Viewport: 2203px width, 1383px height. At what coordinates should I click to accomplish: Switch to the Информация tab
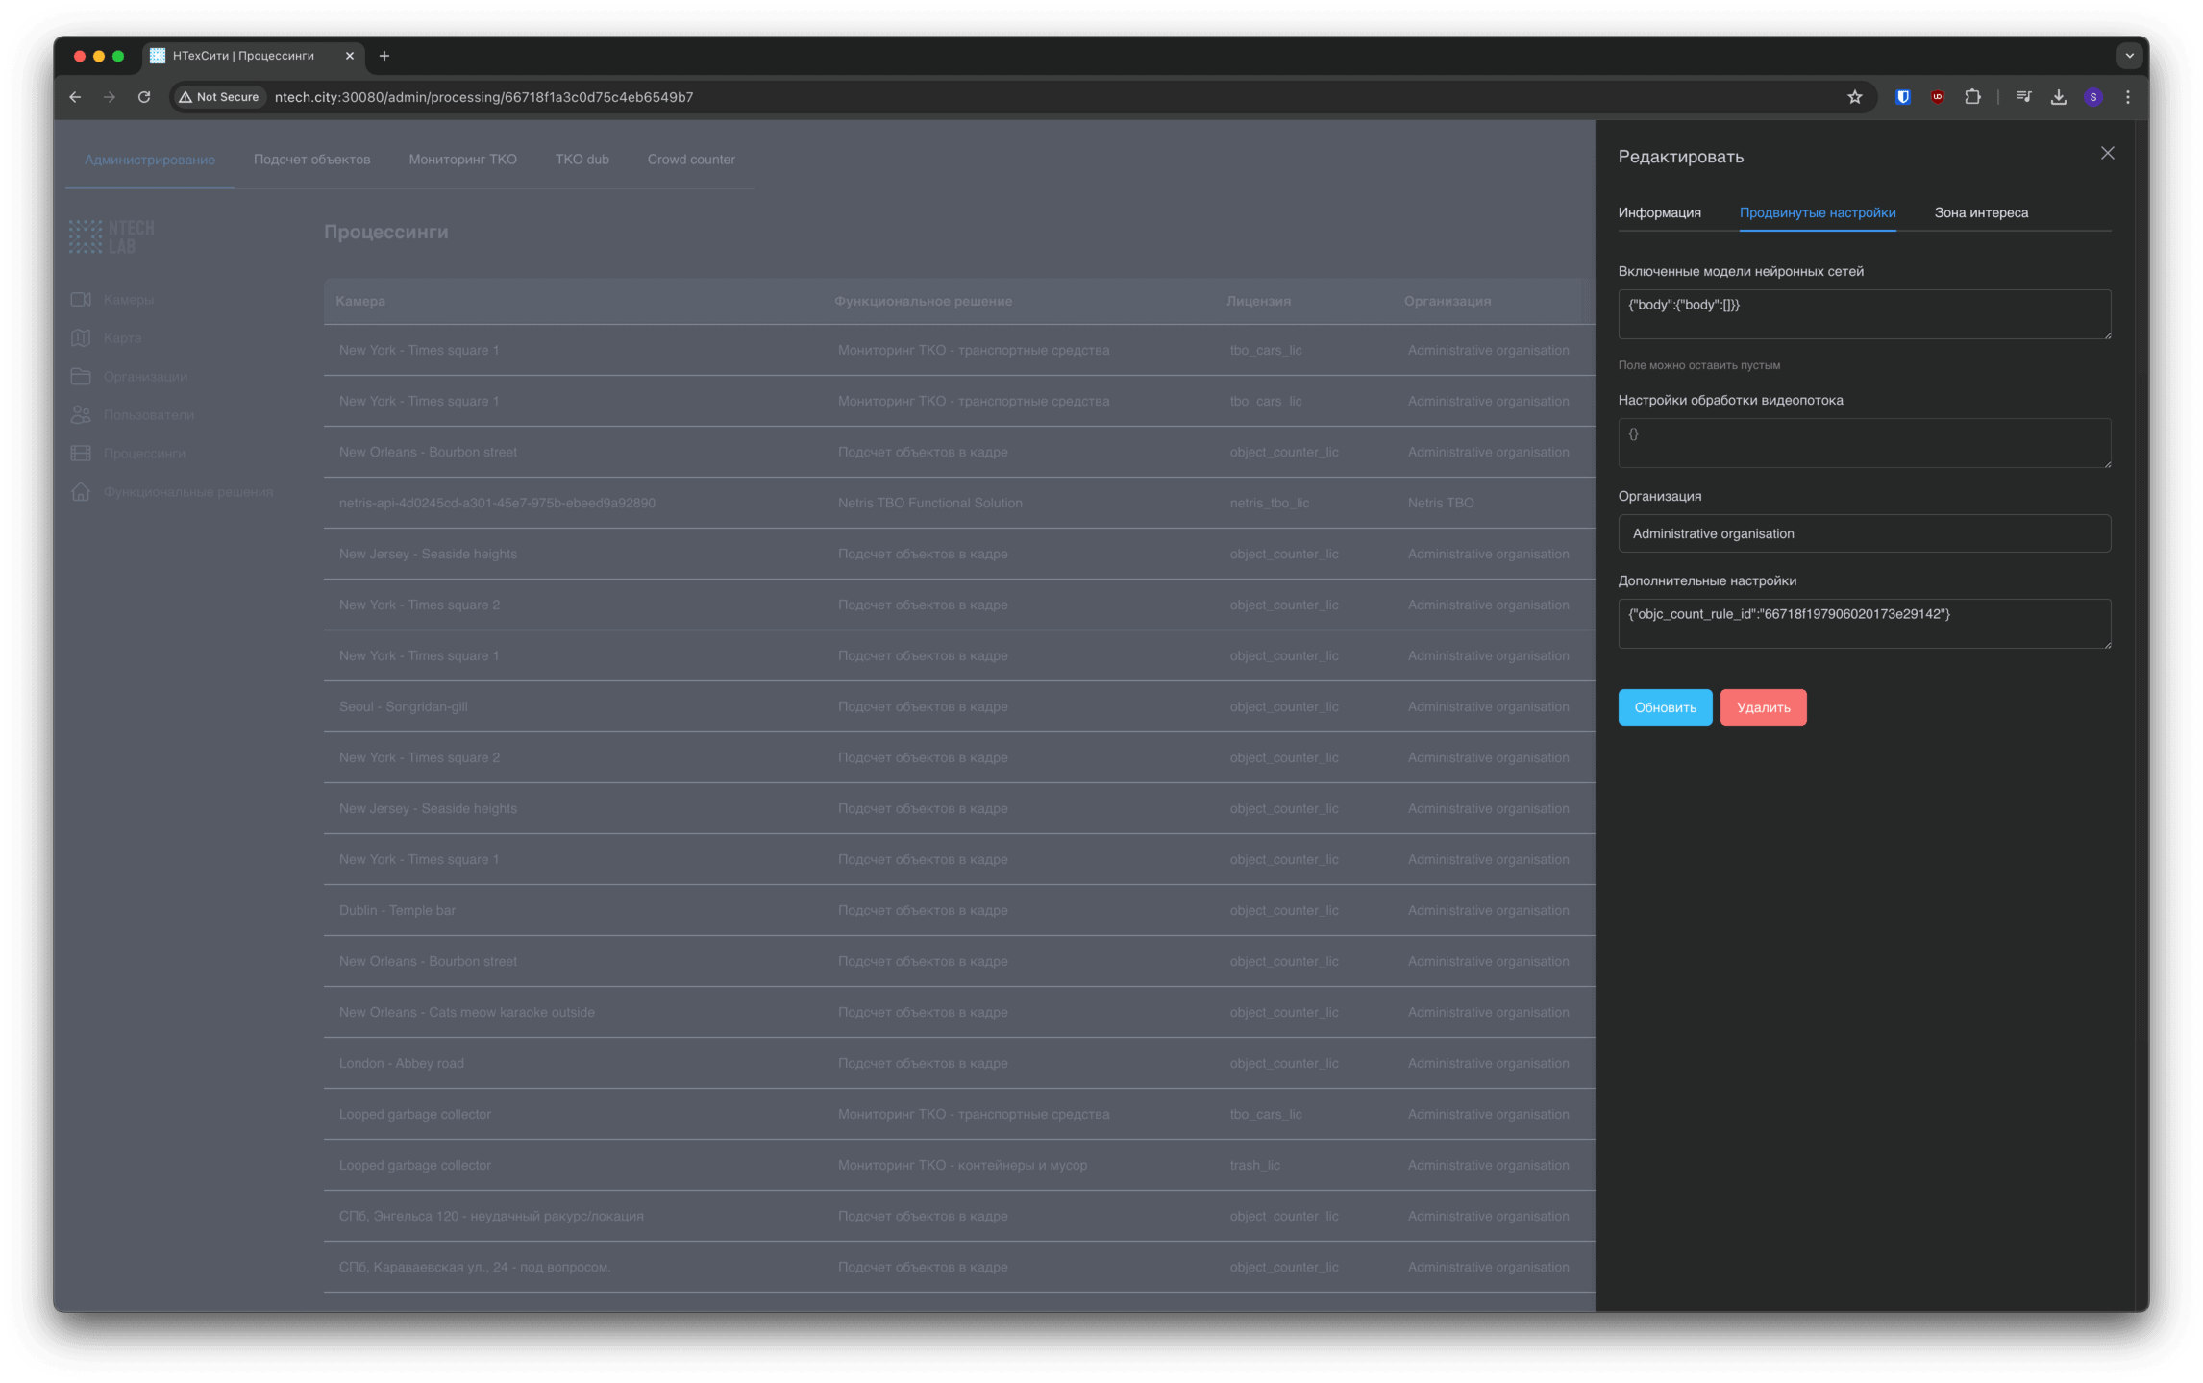click(x=1659, y=213)
